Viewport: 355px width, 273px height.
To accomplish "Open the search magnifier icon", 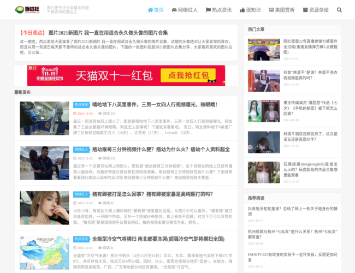I will point(339,10).
